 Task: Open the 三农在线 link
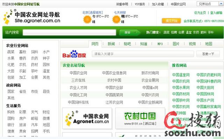click(78, 80)
